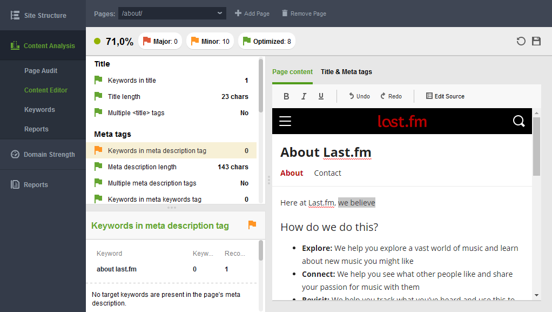
Task: Click Undo in editor toolbar
Action: tap(359, 96)
